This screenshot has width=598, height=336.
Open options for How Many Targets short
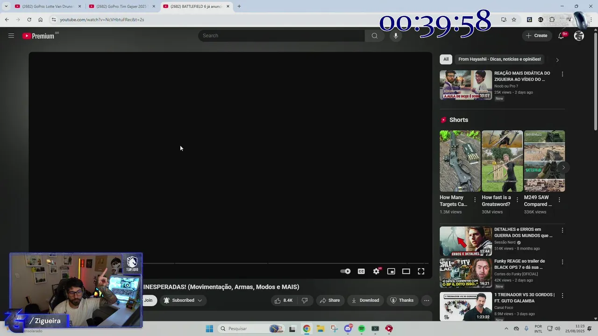click(475, 200)
